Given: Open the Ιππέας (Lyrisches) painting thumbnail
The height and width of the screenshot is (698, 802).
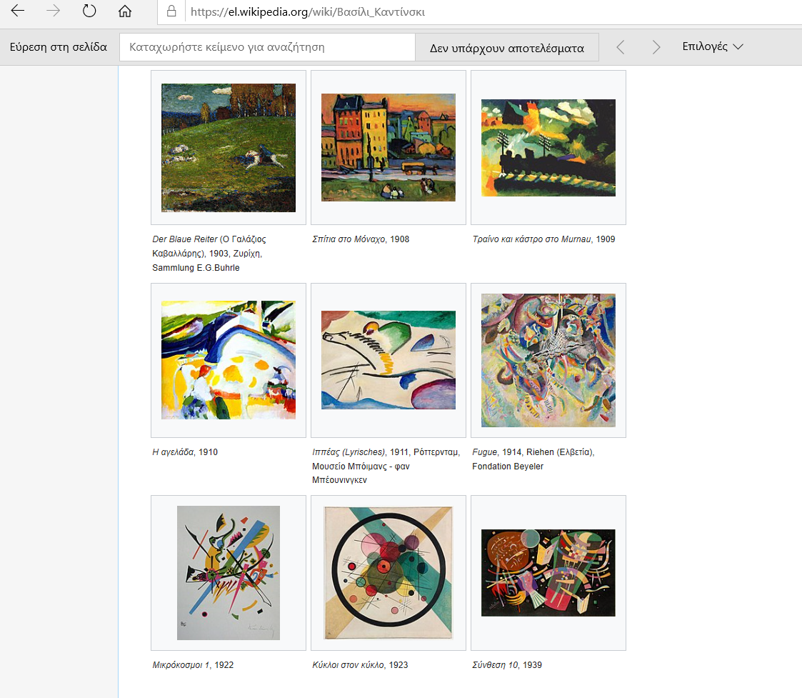Looking at the screenshot, I should click(x=389, y=360).
